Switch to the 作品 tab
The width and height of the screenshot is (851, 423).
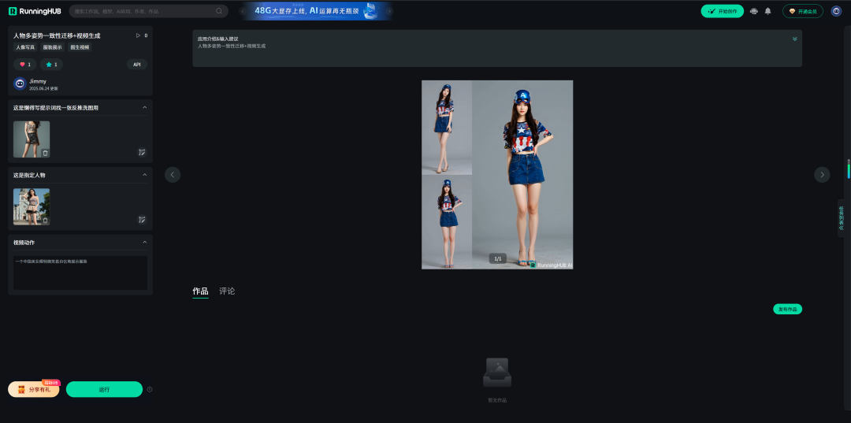click(x=200, y=291)
